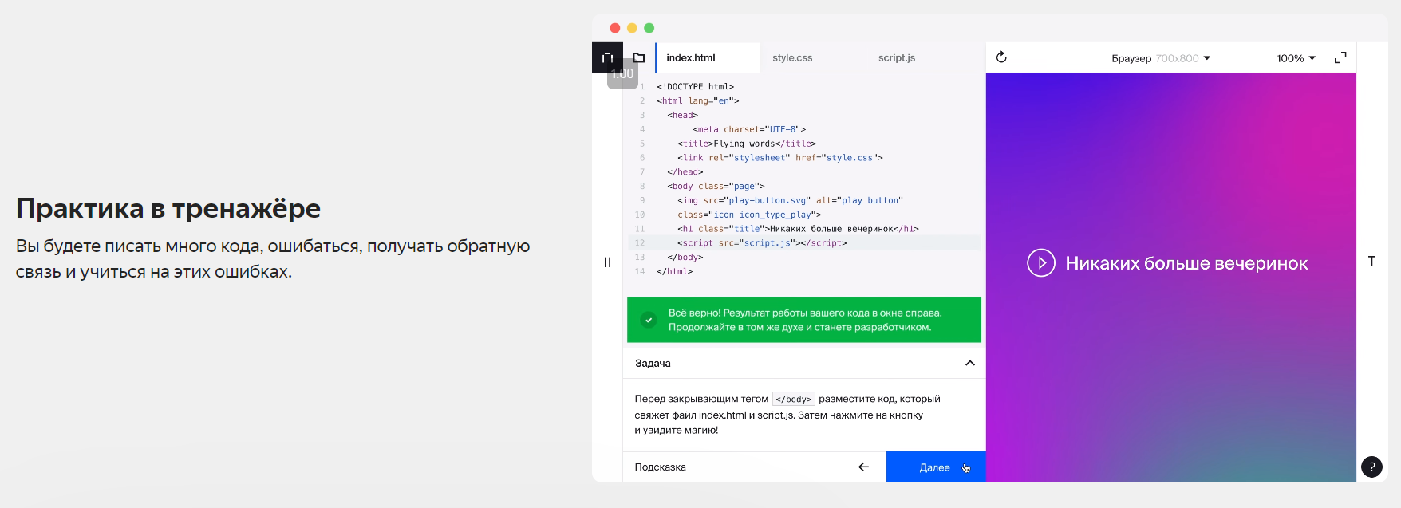
Task: Click the 1.00 playback speed badge
Action: (x=622, y=73)
